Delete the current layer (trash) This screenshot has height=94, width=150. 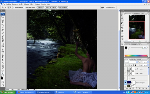pos(146,88)
